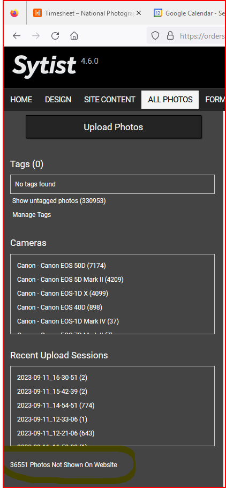The height and width of the screenshot is (488, 226).
Task: Select Canon EOS 5D Mark II filter
Action: (70, 280)
